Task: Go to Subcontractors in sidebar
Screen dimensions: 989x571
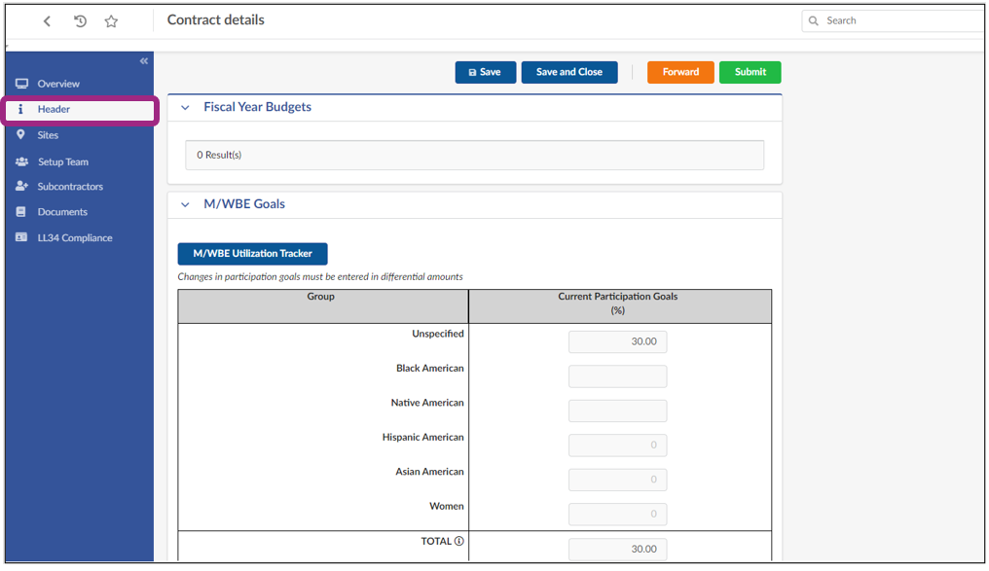Action: 70,187
